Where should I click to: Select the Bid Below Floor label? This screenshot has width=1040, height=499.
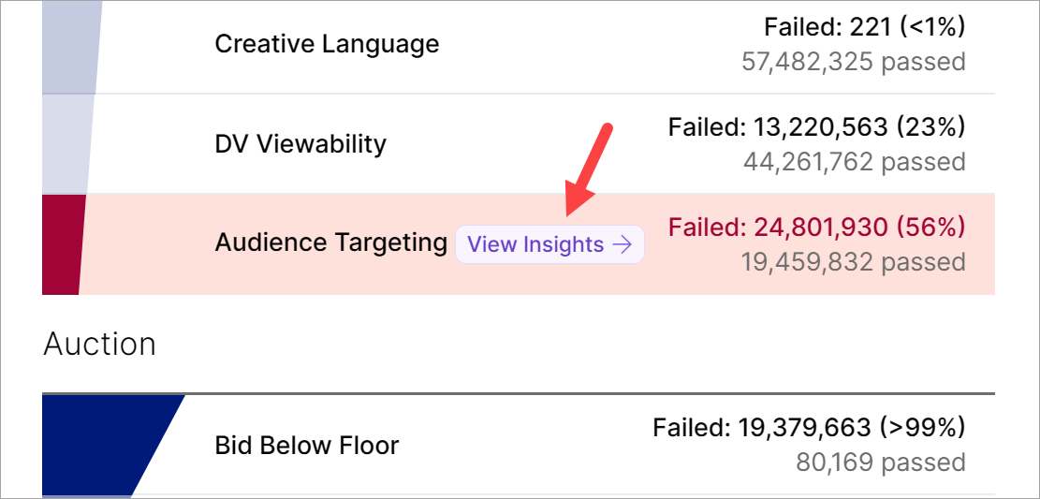point(307,445)
